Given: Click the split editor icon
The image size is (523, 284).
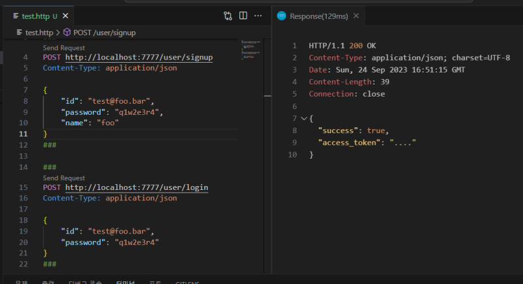Looking at the screenshot, I should [x=243, y=16].
